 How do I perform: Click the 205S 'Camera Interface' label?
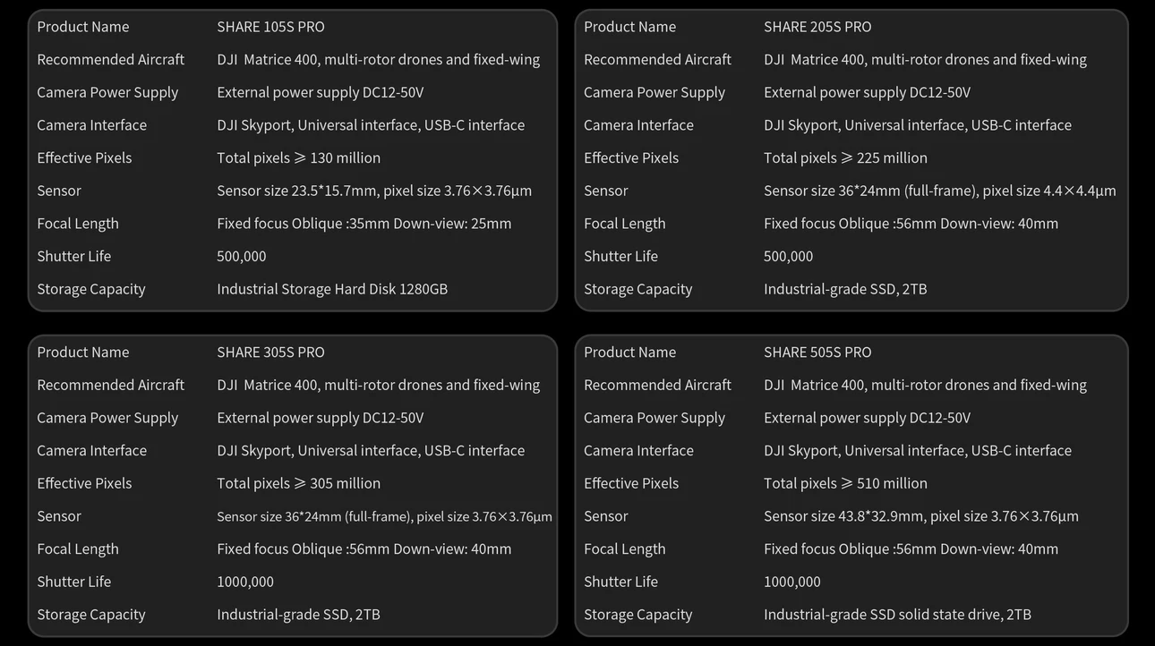[638, 125]
